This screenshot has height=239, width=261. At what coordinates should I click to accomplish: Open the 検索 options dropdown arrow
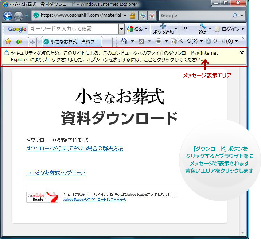pyautogui.click(x=146, y=29)
